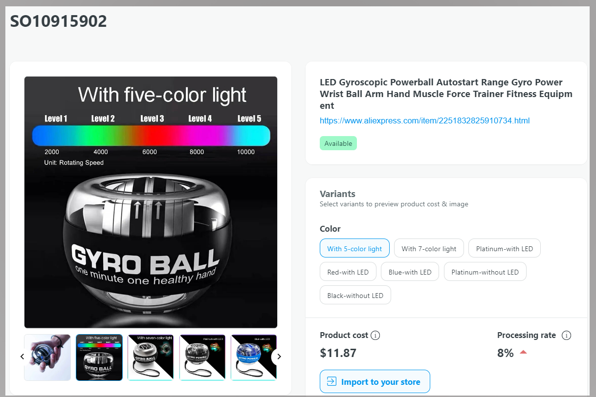Image resolution: width=596 pixels, height=397 pixels.
Task: Pick Platinum-without LED variant
Action: coord(485,272)
